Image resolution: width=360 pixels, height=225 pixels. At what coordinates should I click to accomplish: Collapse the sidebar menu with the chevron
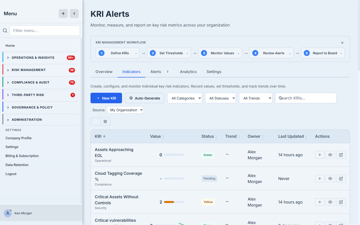click(x=74, y=13)
